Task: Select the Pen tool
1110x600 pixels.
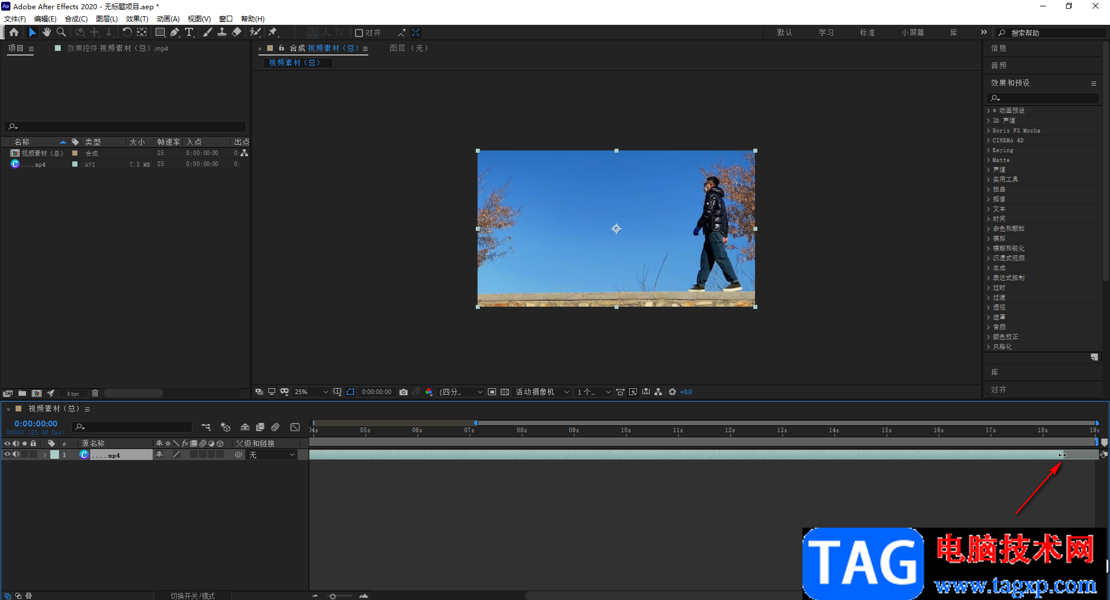Action: click(x=175, y=32)
